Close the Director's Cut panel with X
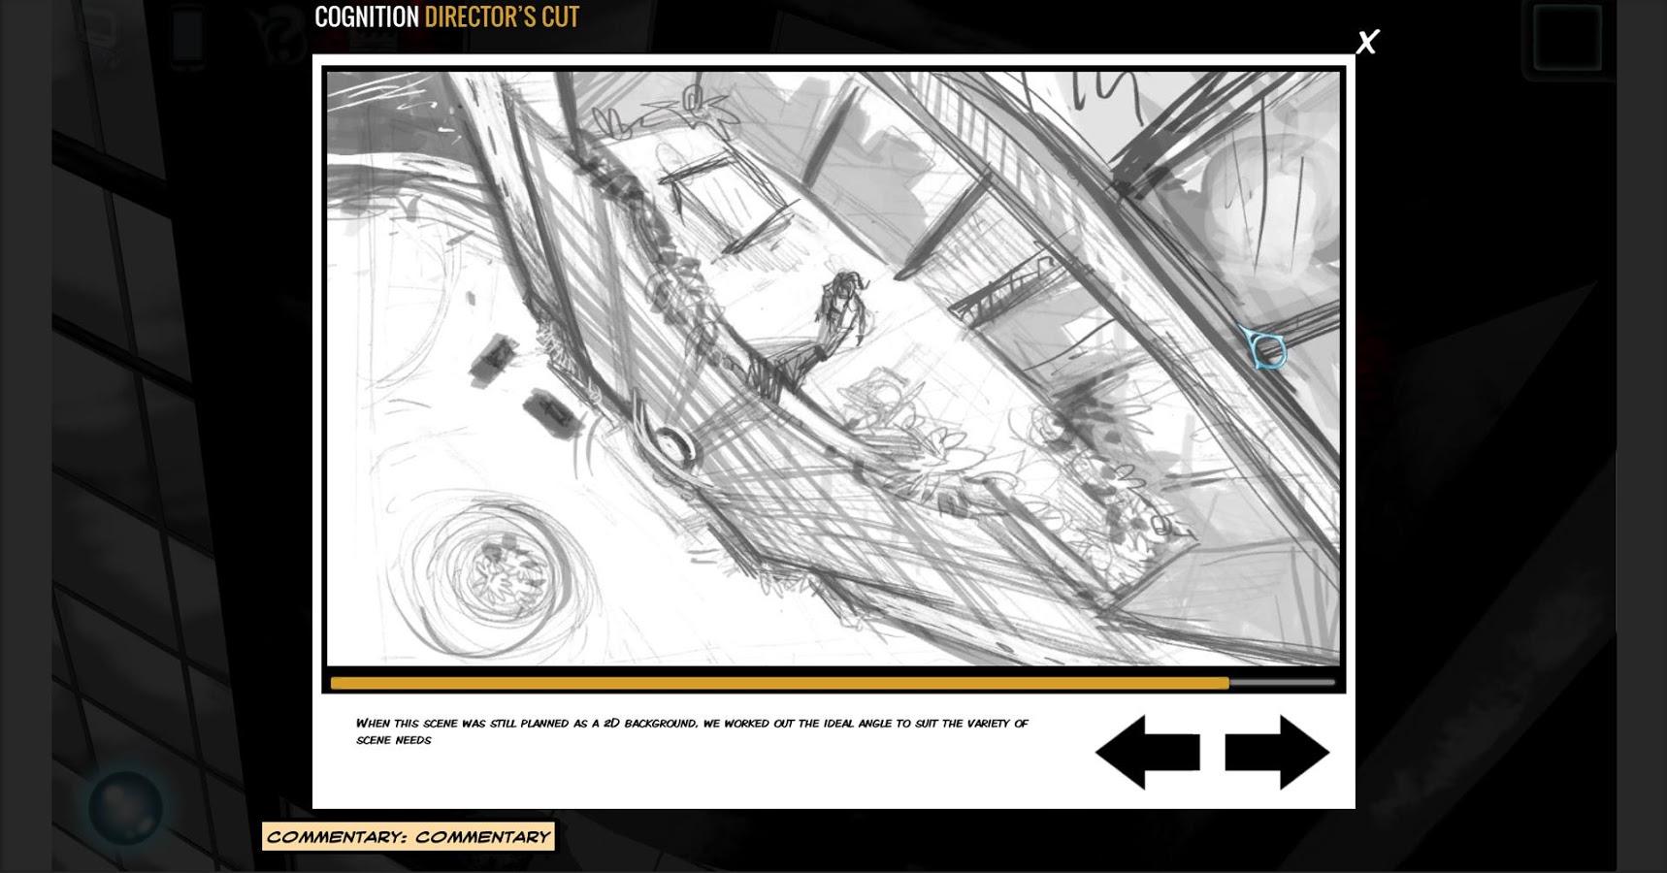This screenshot has height=873, width=1667. pos(1367,42)
